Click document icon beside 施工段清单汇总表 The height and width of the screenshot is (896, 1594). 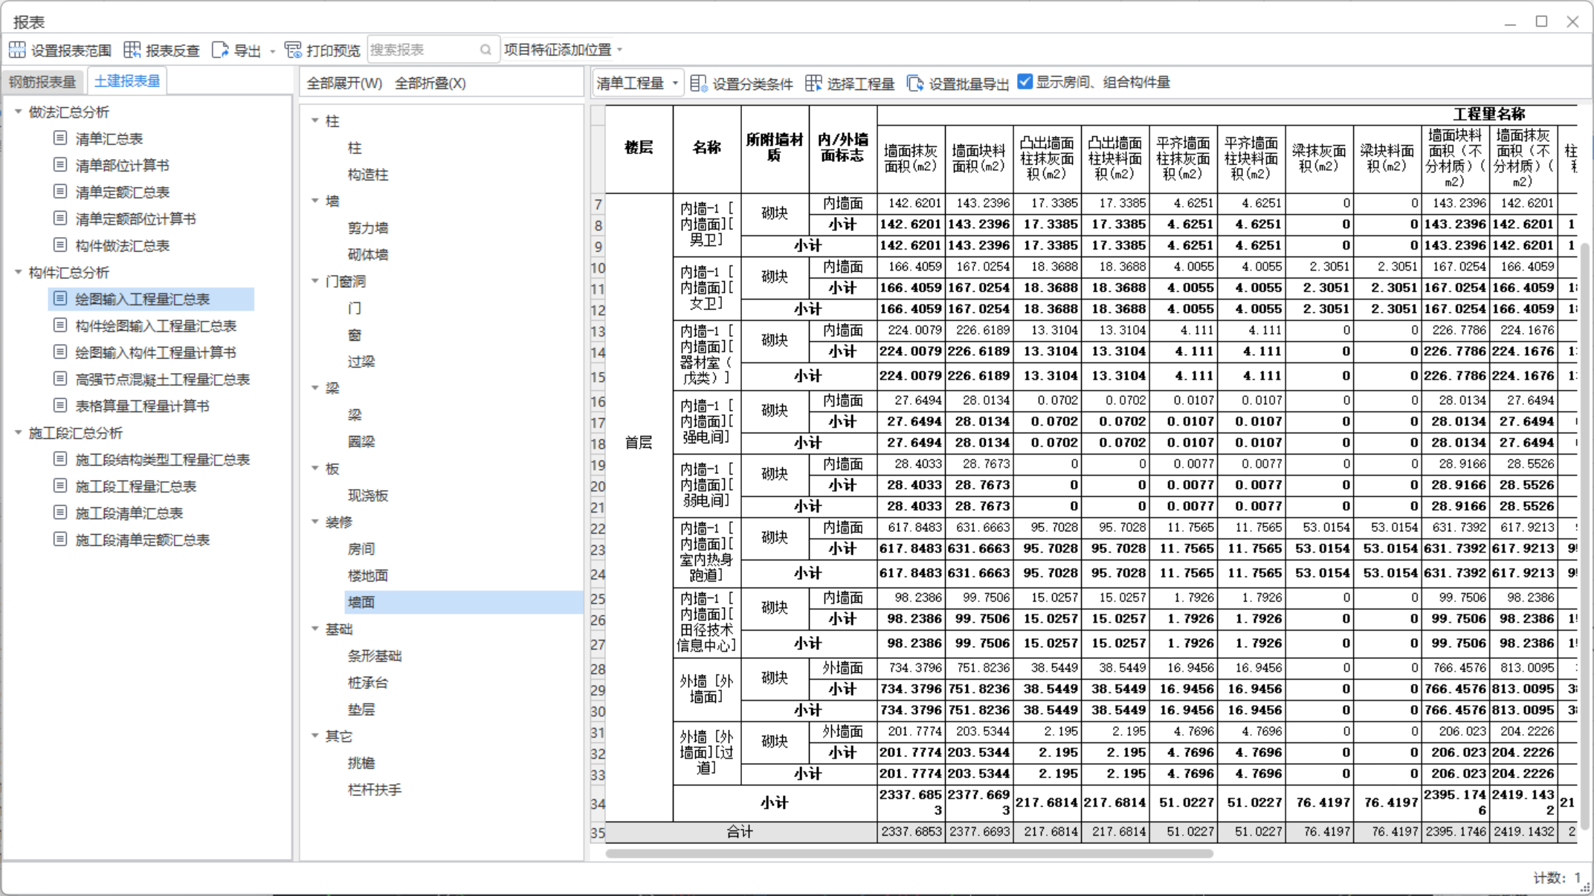(x=60, y=513)
